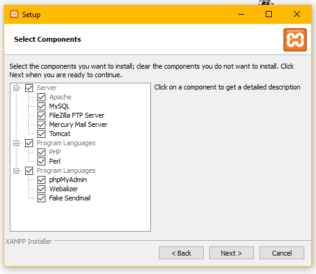Viewport: 316px width, 274px height.
Task: Click the large XAMPP logo in header
Action: 295,40
